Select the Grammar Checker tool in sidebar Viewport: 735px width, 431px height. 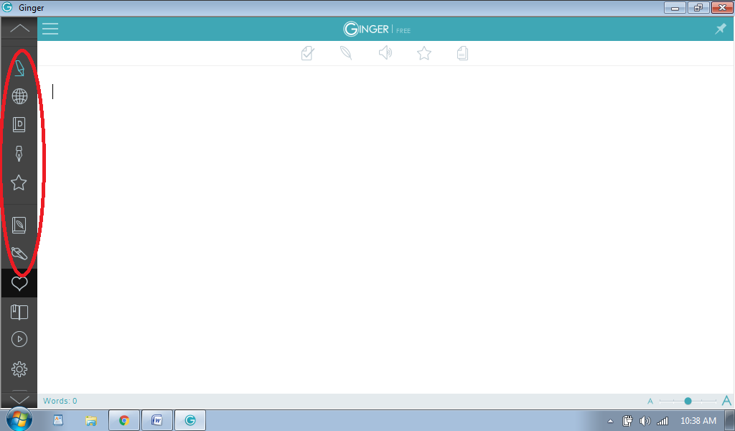(19, 68)
